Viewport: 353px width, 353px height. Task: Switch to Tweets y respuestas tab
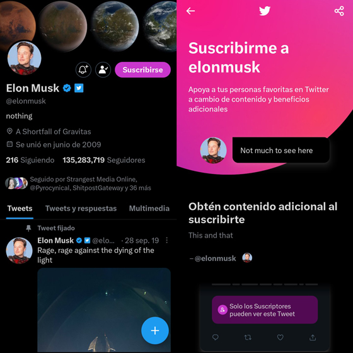coord(81,209)
